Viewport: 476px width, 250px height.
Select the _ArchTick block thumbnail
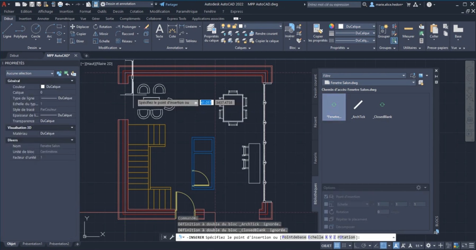[358, 109]
